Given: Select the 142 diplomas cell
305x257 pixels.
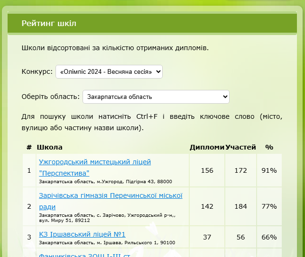Looking at the screenshot, I should [207, 206].
